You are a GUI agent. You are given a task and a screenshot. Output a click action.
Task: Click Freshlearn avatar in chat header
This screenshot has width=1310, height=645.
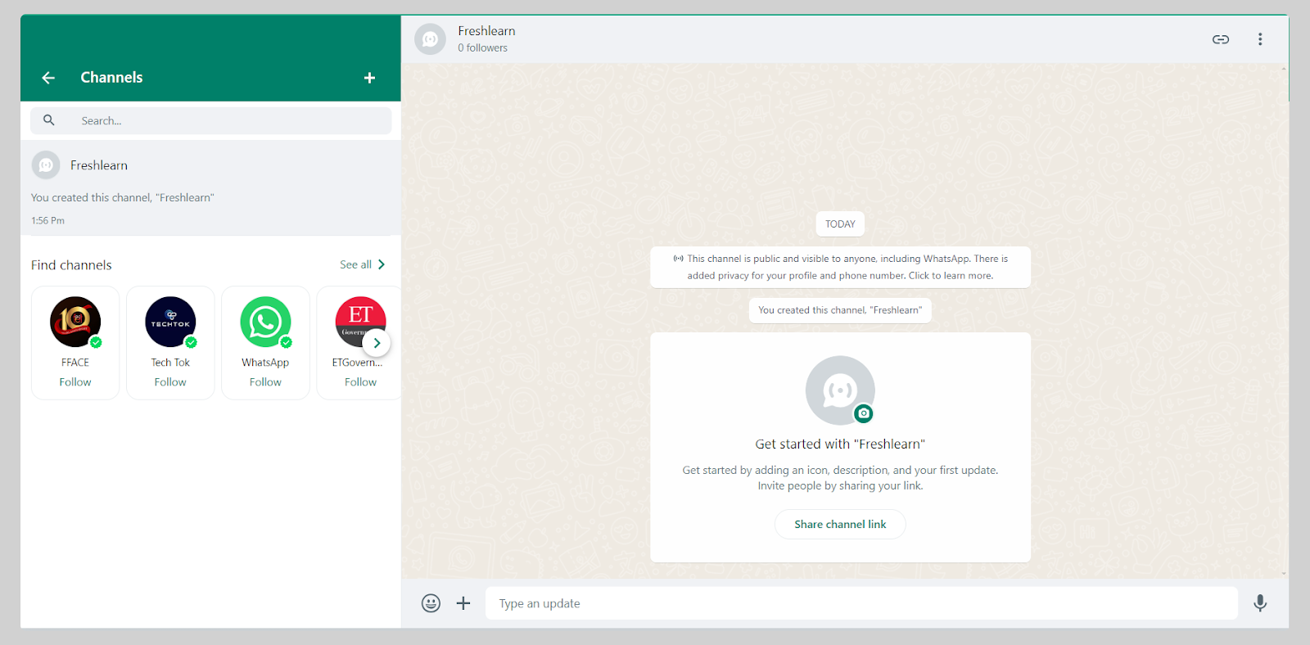[x=430, y=39]
